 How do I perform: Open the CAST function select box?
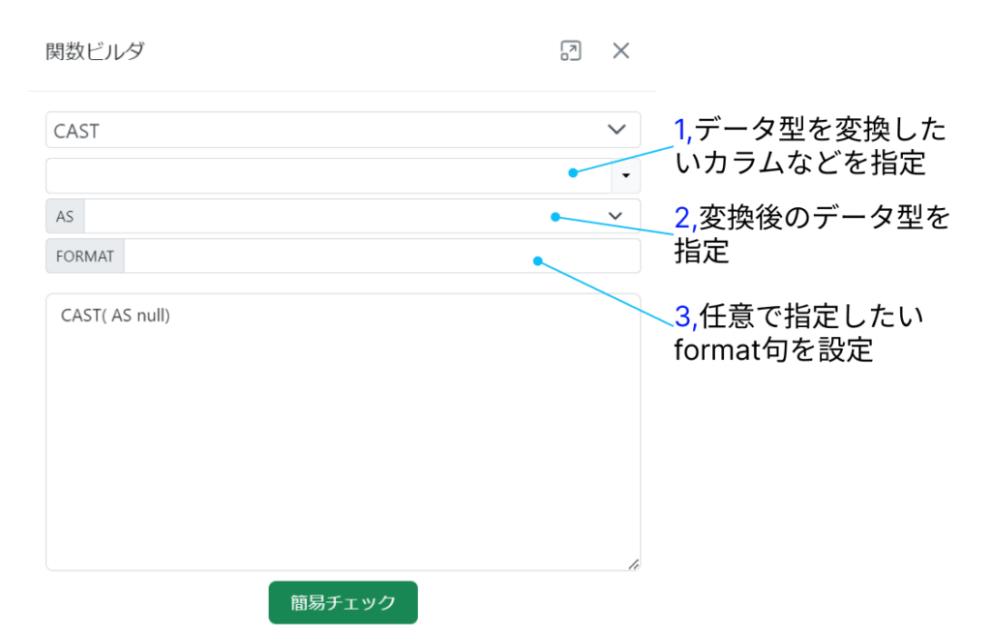click(329, 130)
